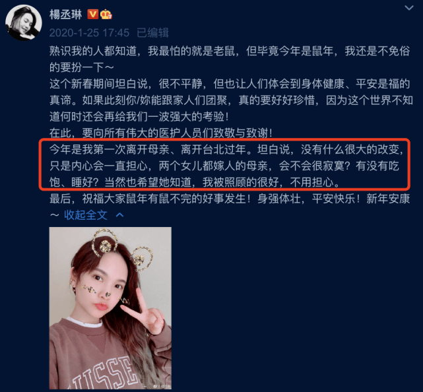This screenshot has height=392, width=423.
Task: Click the 楊丞琳 username
Action: point(65,15)
